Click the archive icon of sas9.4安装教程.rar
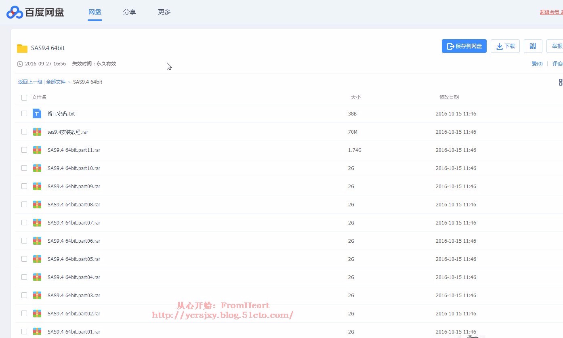Viewport: 563px width, 338px height. tap(37, 132)
